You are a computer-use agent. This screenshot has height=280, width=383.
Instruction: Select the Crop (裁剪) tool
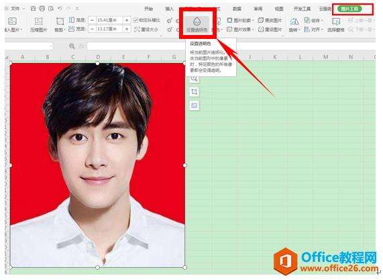[60, 25]
